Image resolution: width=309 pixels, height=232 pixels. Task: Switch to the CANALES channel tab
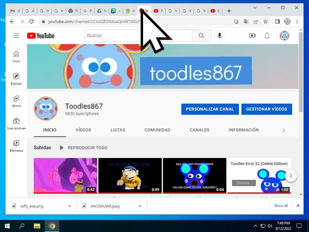click(x=199, y=130)
